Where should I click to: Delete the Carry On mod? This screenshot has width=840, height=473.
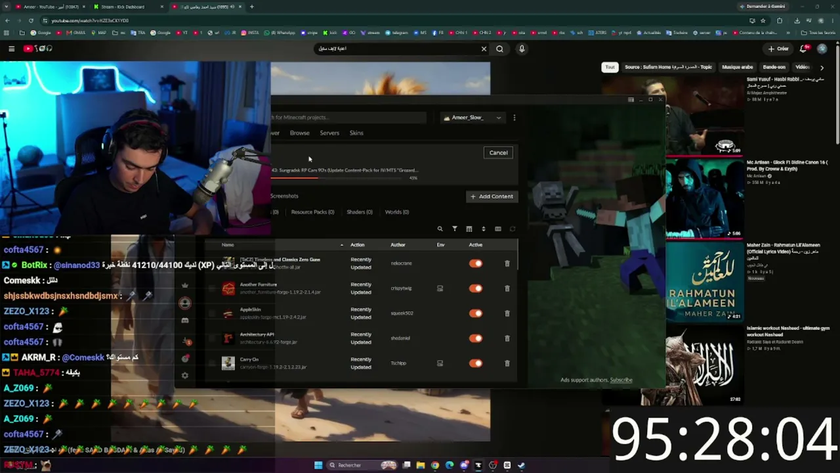[x=507, y=363]
